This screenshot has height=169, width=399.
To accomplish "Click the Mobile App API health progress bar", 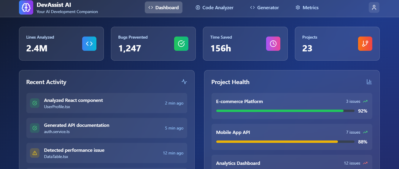I will [x=285, y=142].
